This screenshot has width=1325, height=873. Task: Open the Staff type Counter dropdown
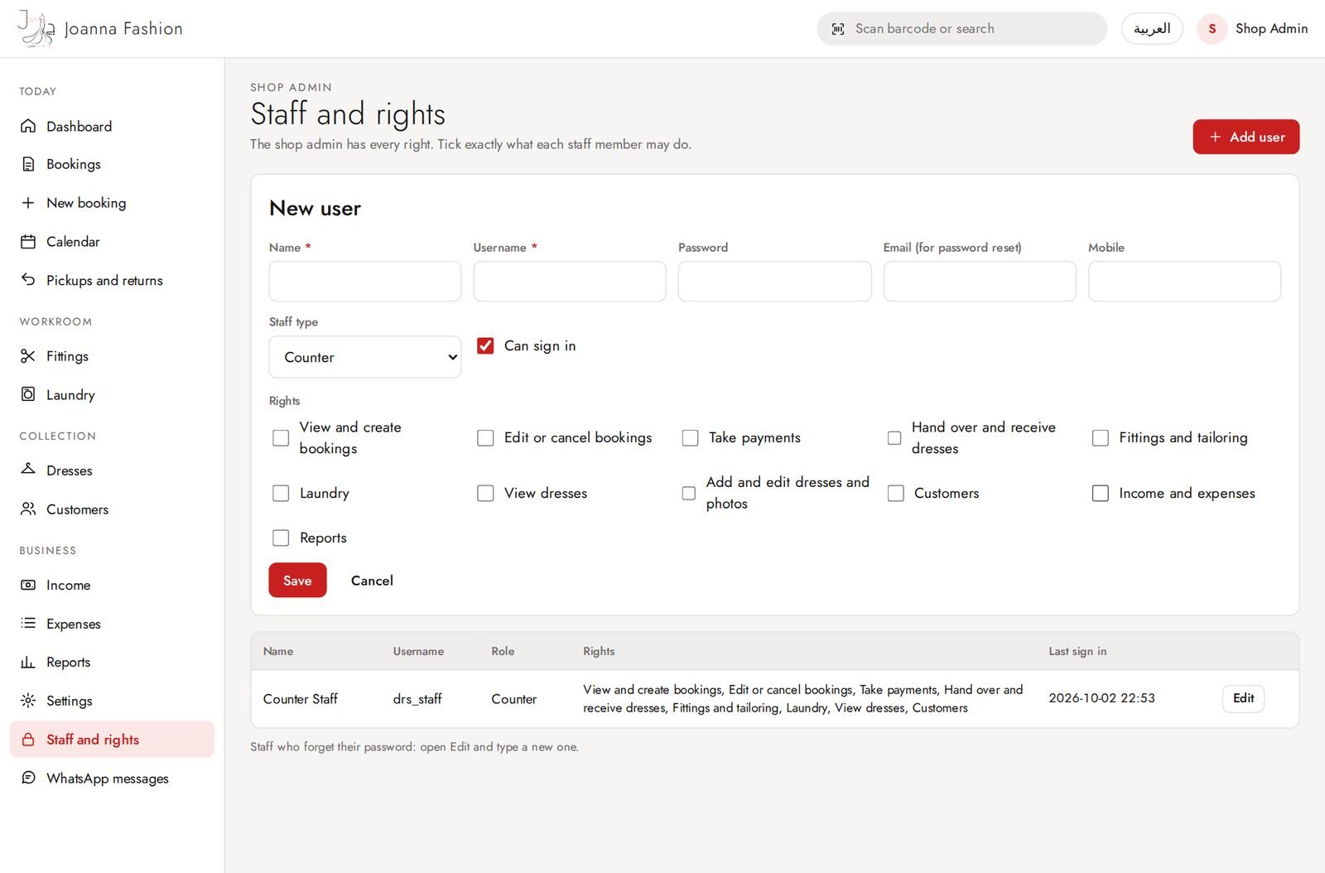365,357
